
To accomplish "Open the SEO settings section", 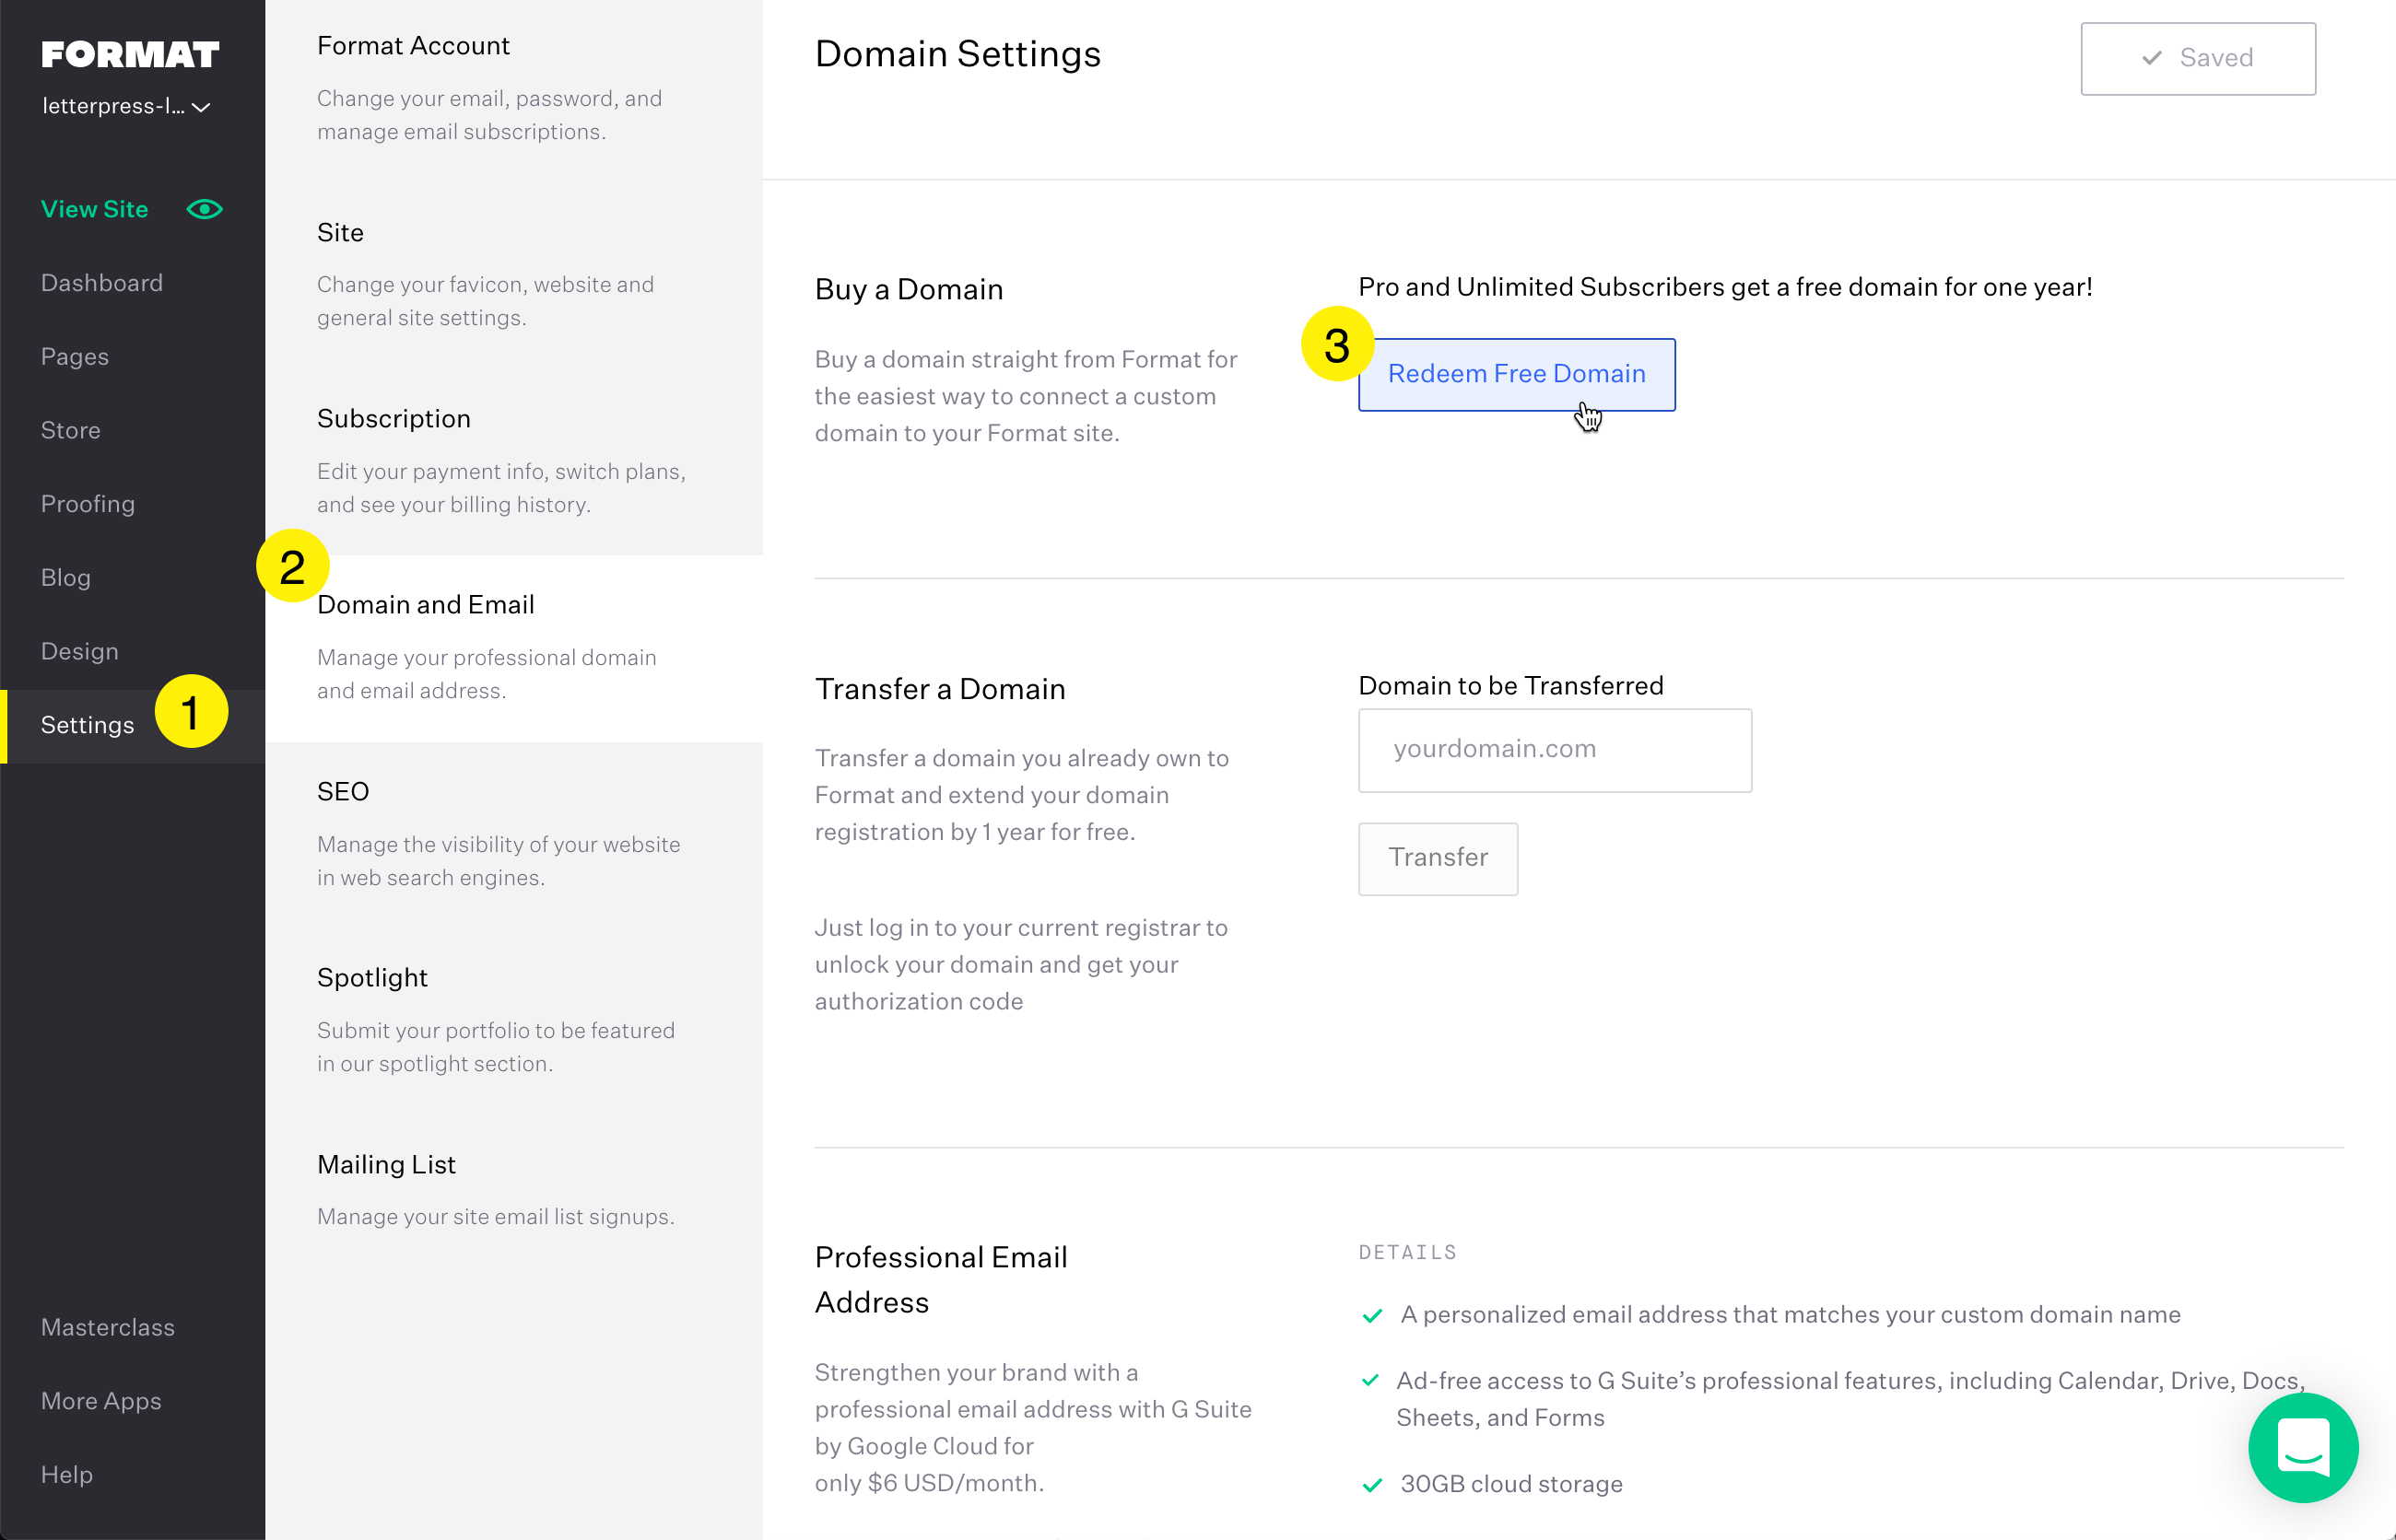I will click(x=342, y=792).
